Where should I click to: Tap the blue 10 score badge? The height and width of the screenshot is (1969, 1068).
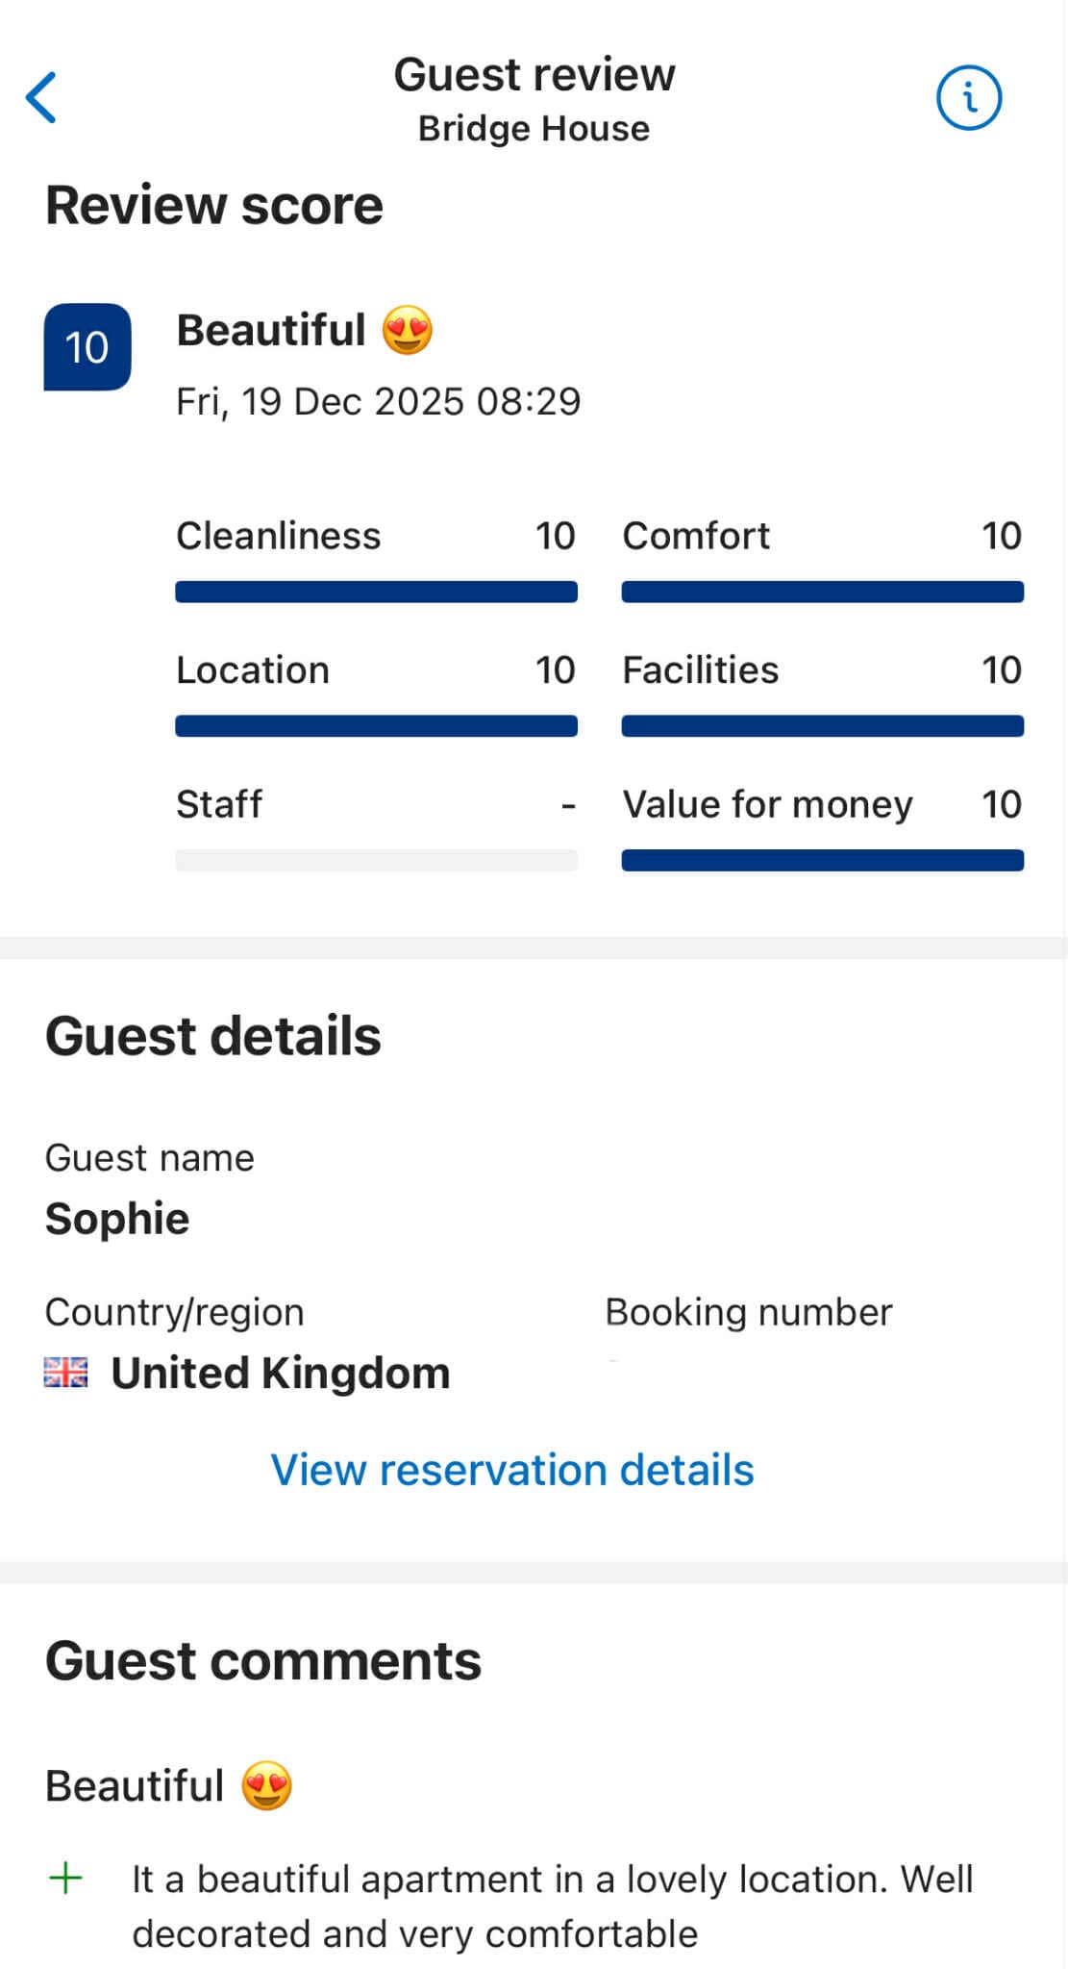pyautogui.click(x=87, y=347)
